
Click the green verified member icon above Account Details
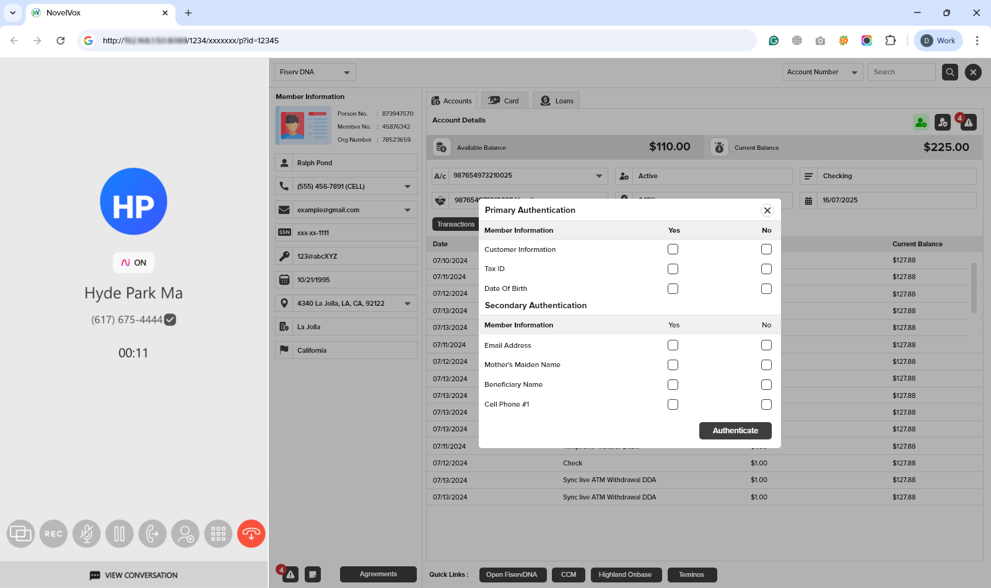920,122
